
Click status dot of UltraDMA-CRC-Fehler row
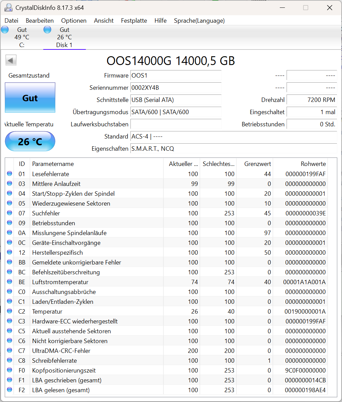tap(9, 351)
